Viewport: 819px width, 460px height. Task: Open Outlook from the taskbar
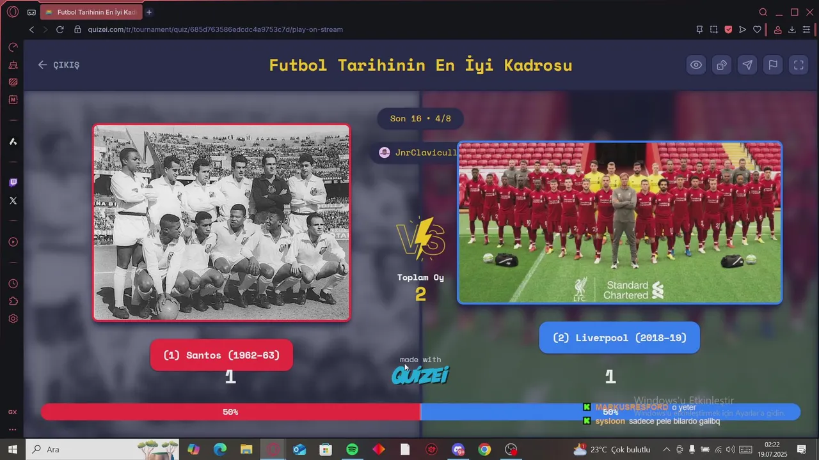pyautogui.click(x=299, y=449)
